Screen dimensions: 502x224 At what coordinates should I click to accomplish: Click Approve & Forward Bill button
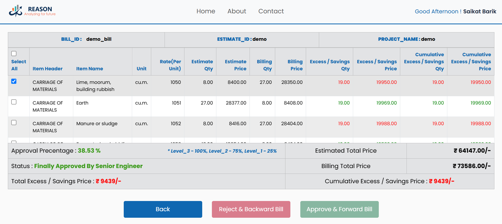pos(339,209)
